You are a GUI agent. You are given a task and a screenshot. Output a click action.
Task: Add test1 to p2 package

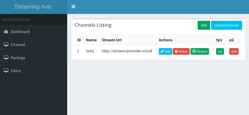point(234,51)
